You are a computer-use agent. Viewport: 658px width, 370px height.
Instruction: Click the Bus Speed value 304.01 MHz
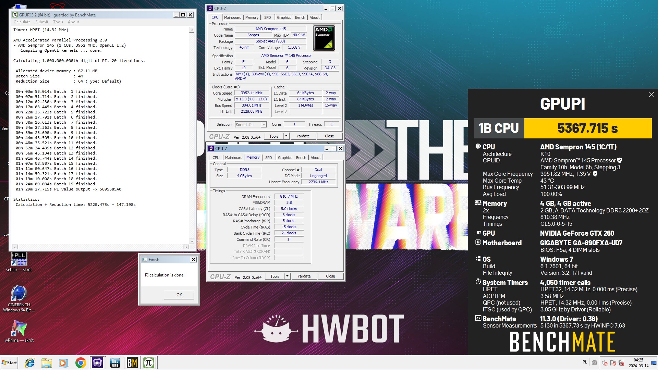(252, 105)
